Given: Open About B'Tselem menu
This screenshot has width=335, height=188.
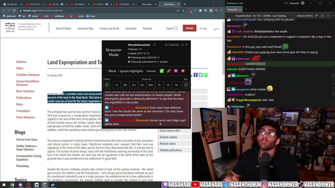Looking at the screenshot, I should (x=63, y=28).
